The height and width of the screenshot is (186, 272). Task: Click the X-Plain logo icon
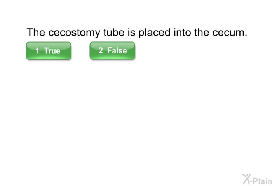(x=257, y=179)
